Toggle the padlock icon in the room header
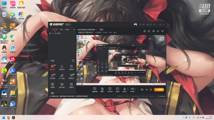214x120 pixels. pyautogui.click(x=149, y=31)
